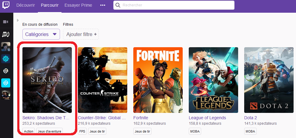The height and width of the screenshot is (138, 296).
Task: Open the Essayer Prime link
Action: [78, 5]
